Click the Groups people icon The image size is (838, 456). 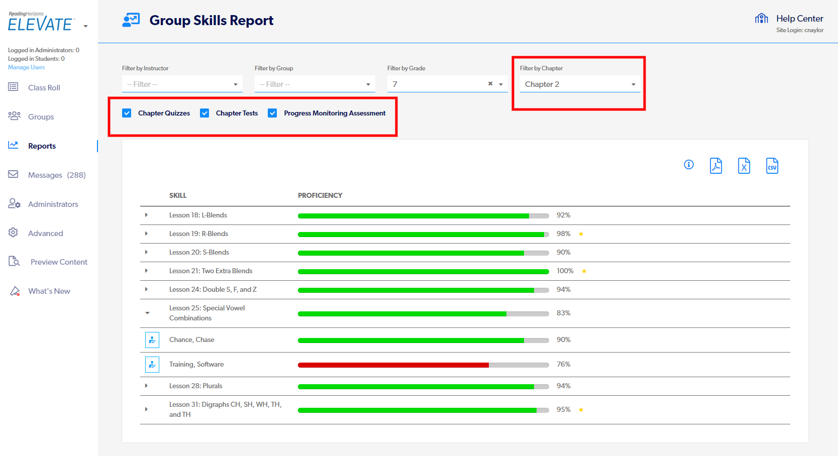[x=14, y=116]
